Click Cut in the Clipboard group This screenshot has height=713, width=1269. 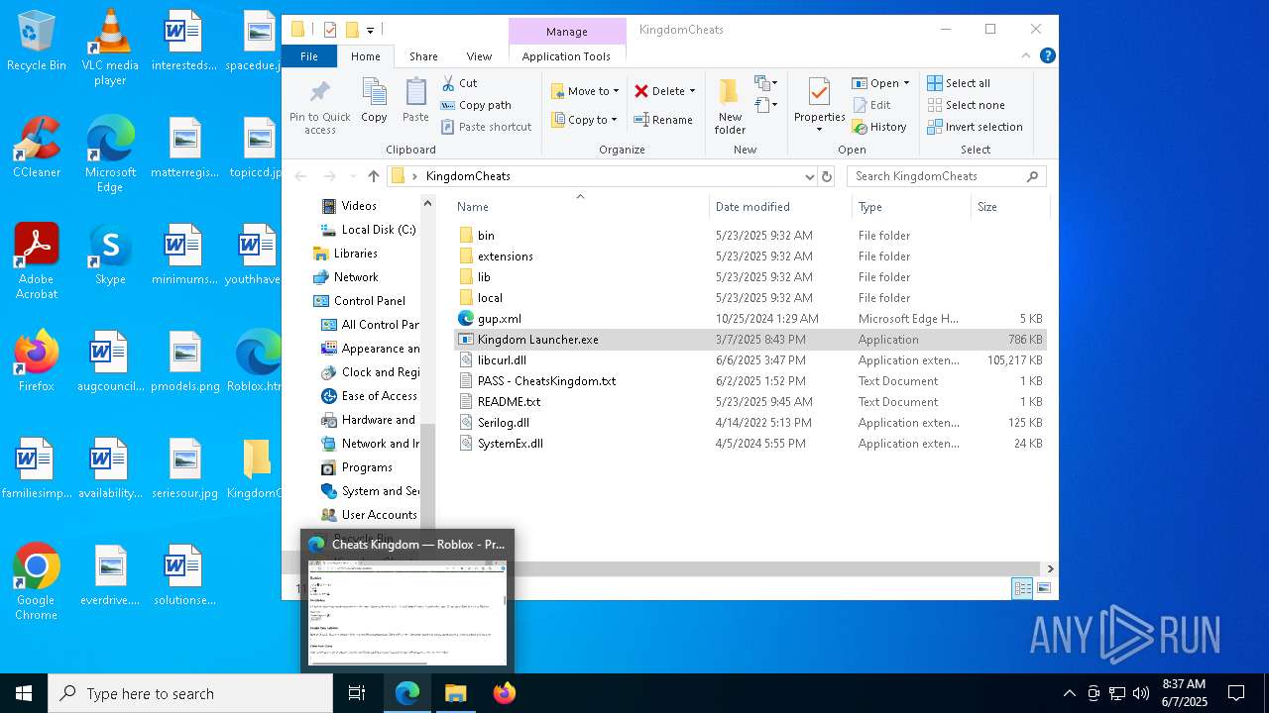(459, 83)
